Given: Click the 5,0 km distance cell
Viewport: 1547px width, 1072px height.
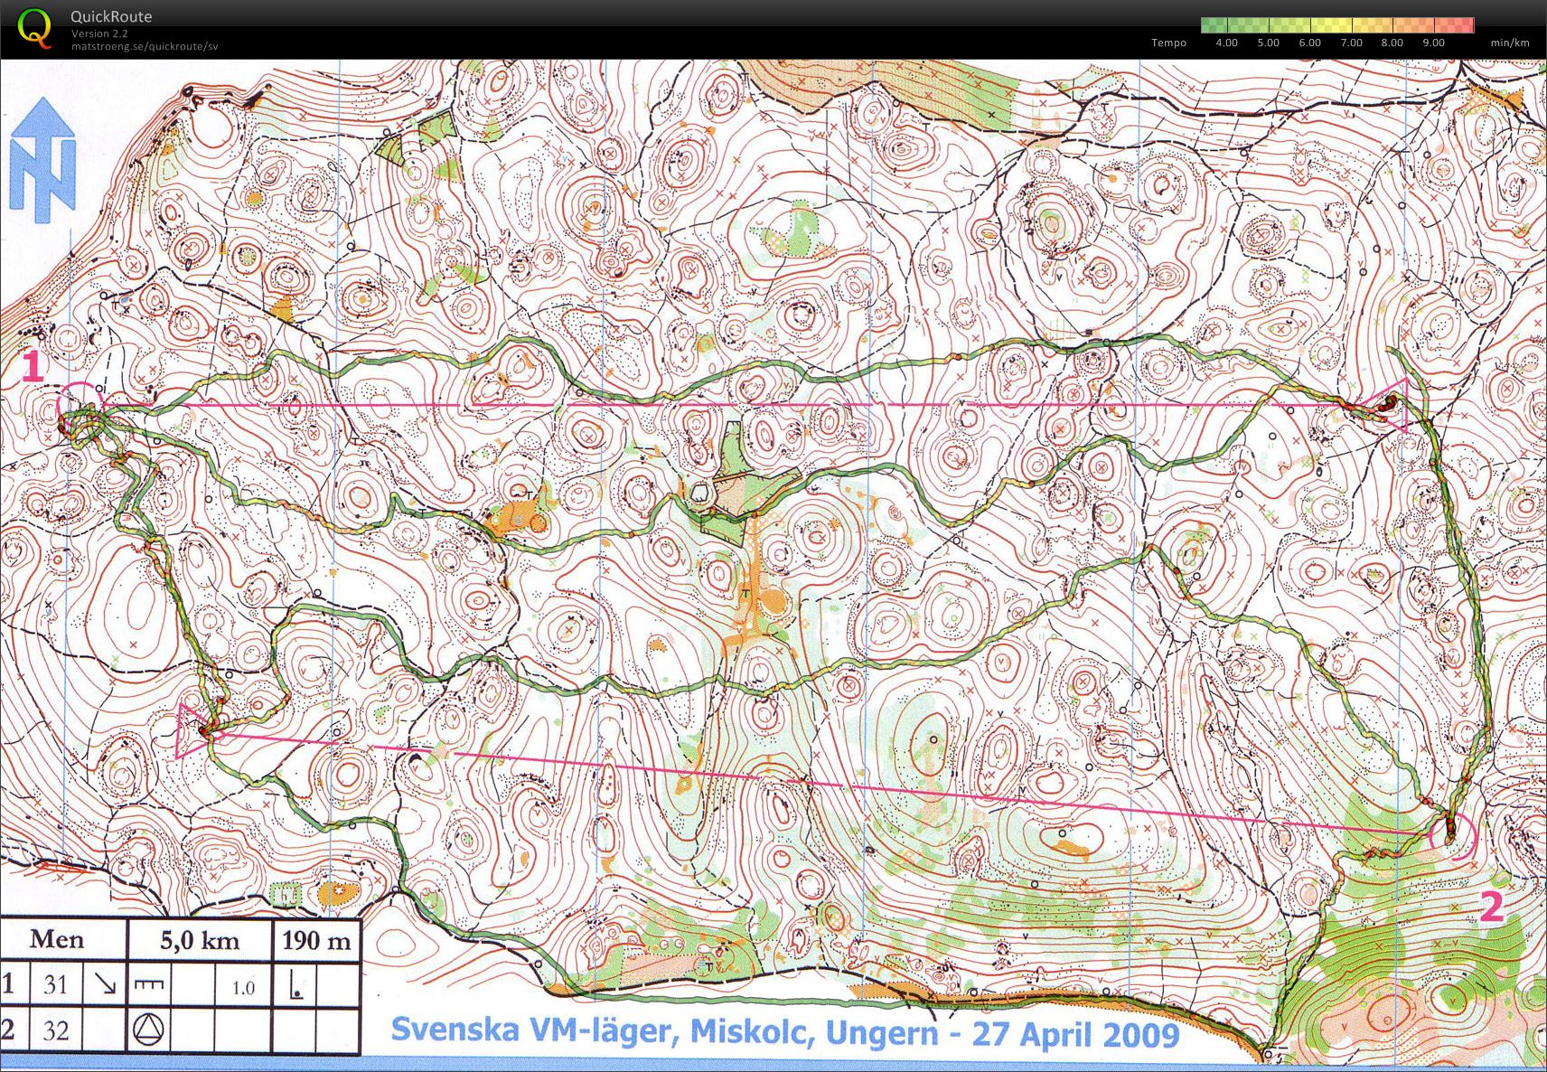Looking at the screenshot, I should pos(200,940).
